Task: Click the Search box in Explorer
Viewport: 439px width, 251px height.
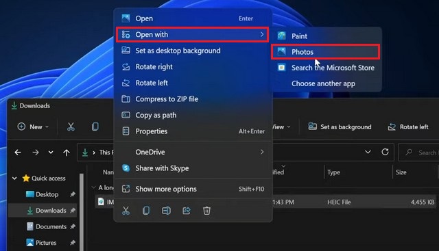Action: pos(419,153)
